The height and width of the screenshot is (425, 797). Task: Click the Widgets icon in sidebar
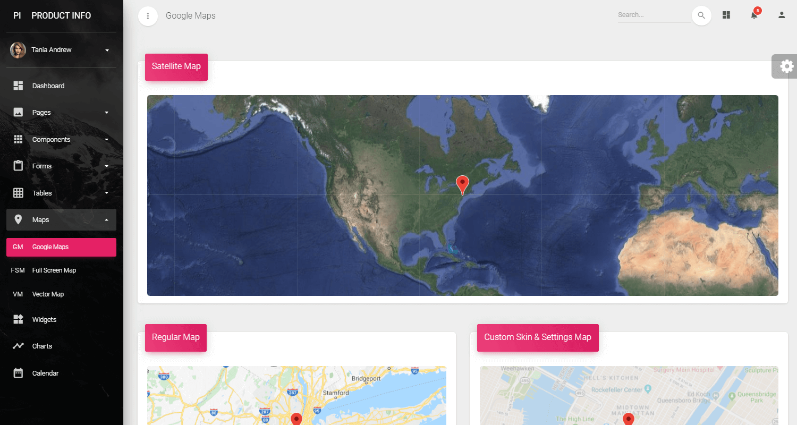[x=18, y=319]
